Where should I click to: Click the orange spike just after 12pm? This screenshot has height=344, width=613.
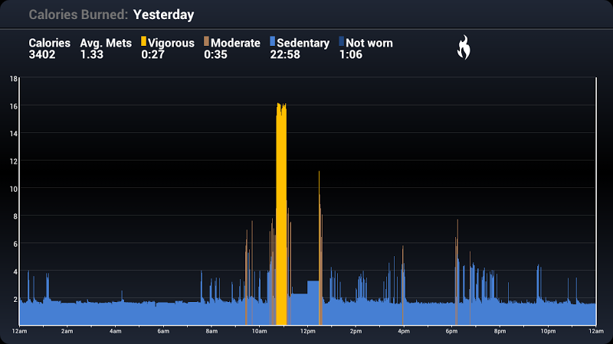click(x=320, y=245)
